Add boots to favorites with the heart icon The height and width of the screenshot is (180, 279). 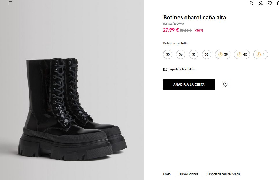225,85
